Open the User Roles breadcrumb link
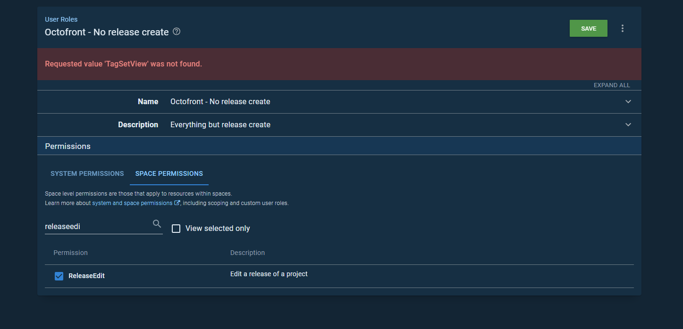The image size is (683, 329). pos(61,19)
